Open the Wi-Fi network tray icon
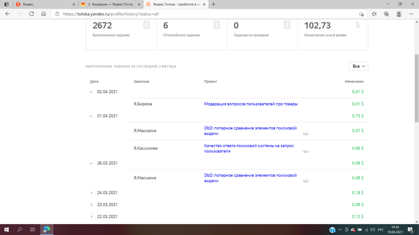Image resolution: width=419 pixels, height=235 pixels. click(366, 230)
